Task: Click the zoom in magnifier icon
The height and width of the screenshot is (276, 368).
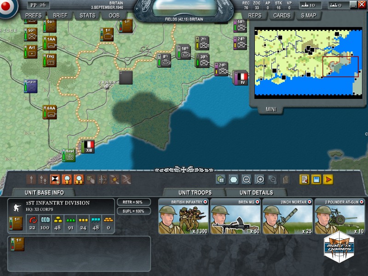Action: click(259, 180)
